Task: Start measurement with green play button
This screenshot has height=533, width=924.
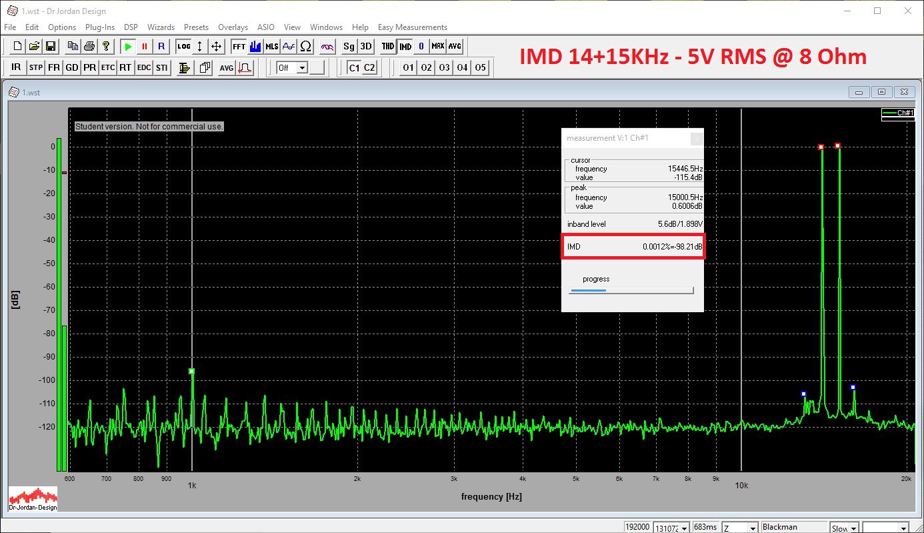Action: (128, 47)
